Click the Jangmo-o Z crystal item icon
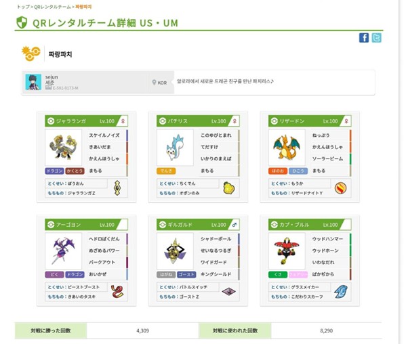The width and height of the screenshot is (408, 344). [x=118, y=187]
